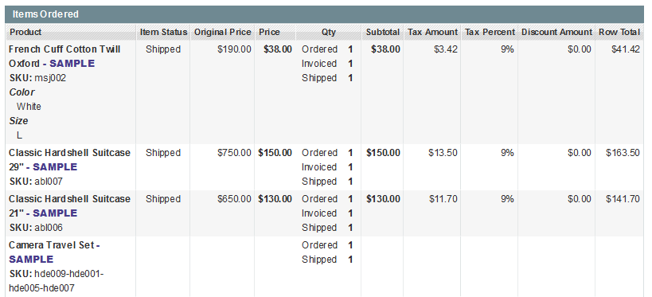652x297 pixels.
Task: Select Camera Travel Set product name
Action: (54, 252)
